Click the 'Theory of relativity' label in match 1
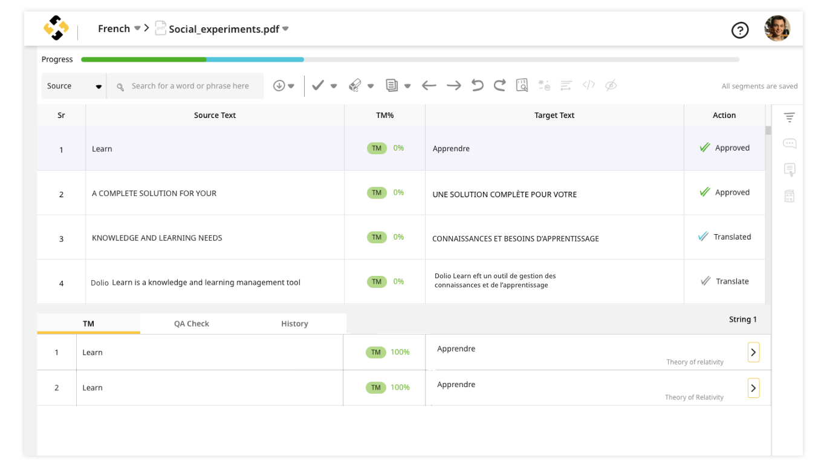The width and height of the screenshot is (827, 467). (695, 362)
